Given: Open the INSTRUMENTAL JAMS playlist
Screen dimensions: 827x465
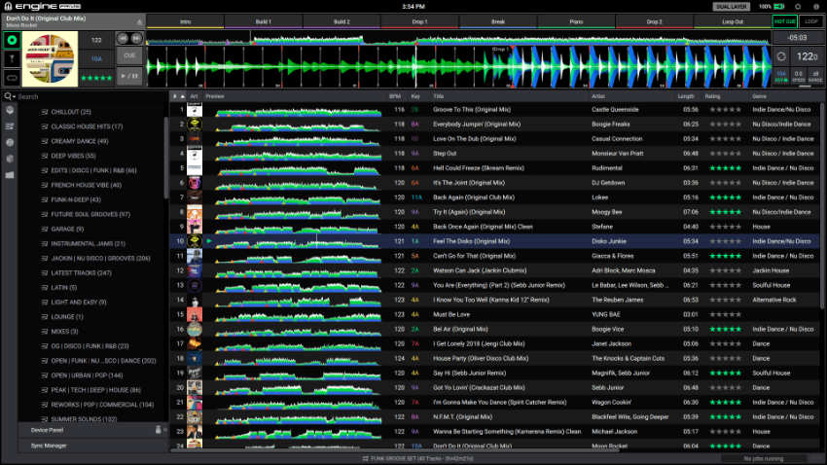Looking at the screenshot, I should pyautogui.click(x=89, y=243).
